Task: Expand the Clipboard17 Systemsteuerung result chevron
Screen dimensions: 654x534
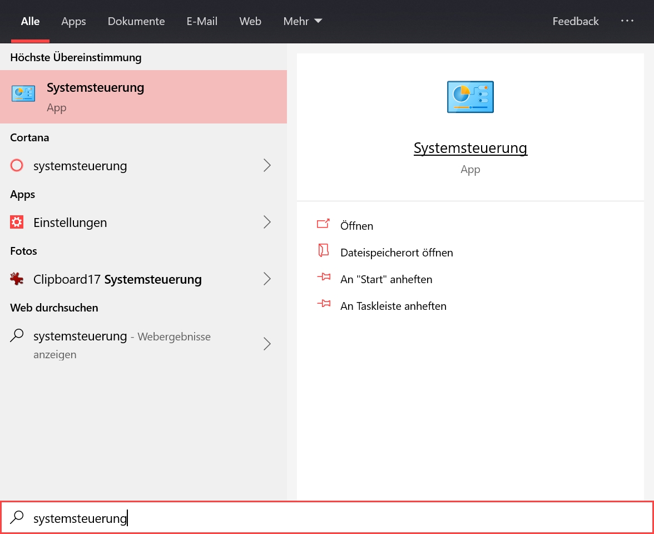Action: (267, 279)
